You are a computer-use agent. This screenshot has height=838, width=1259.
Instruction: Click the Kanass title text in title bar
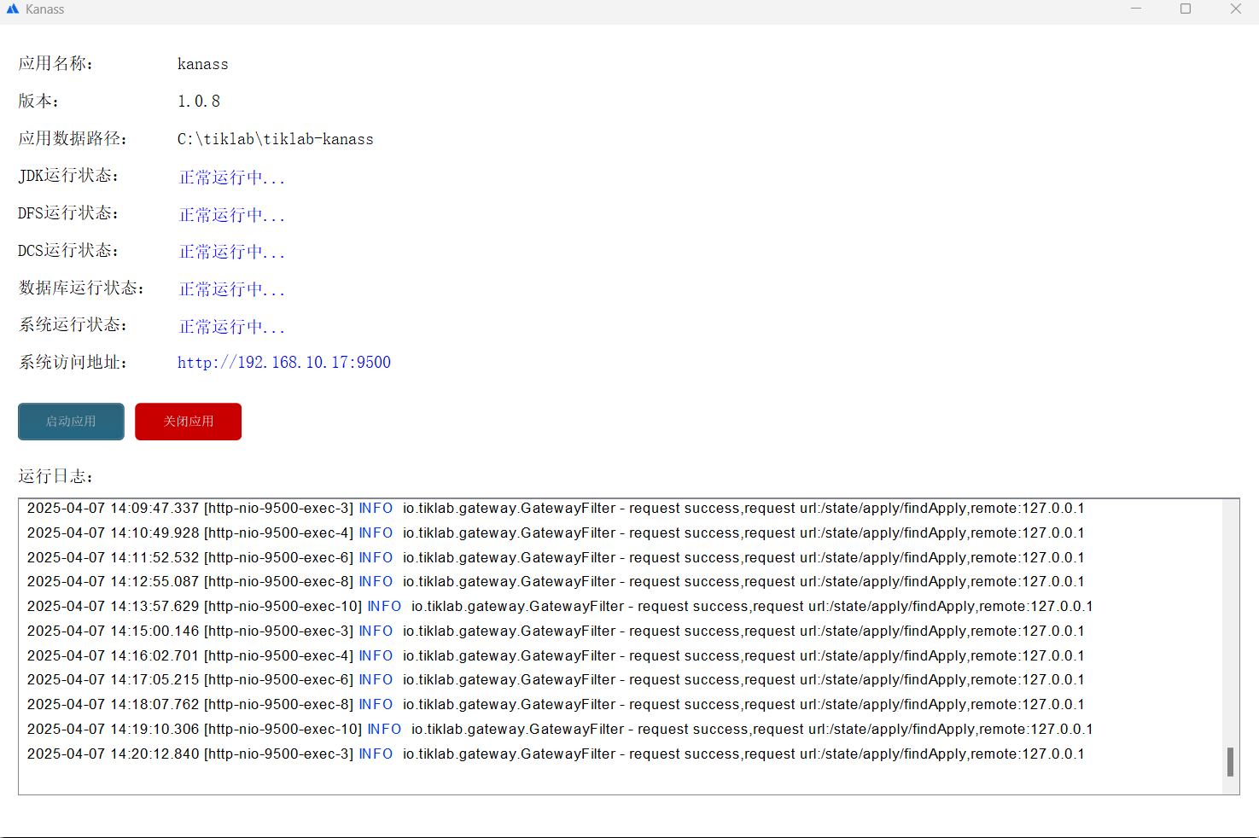click(x=44, y=9)
